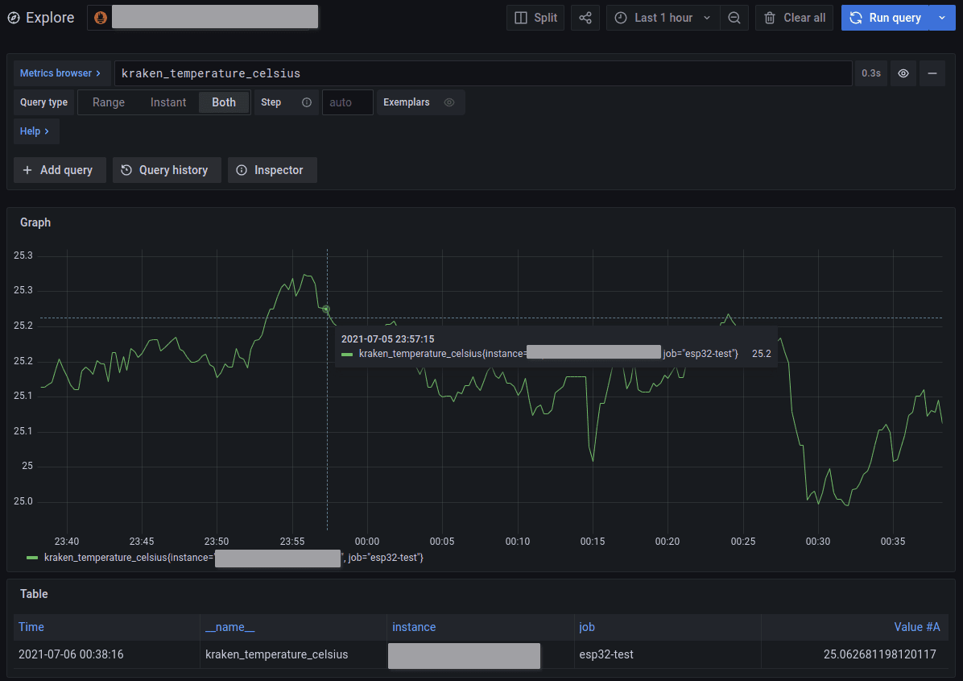The width and height of the screenshot is (963, 681).
Task: Click the green legend series color swatch
Action: click(32, 558)
